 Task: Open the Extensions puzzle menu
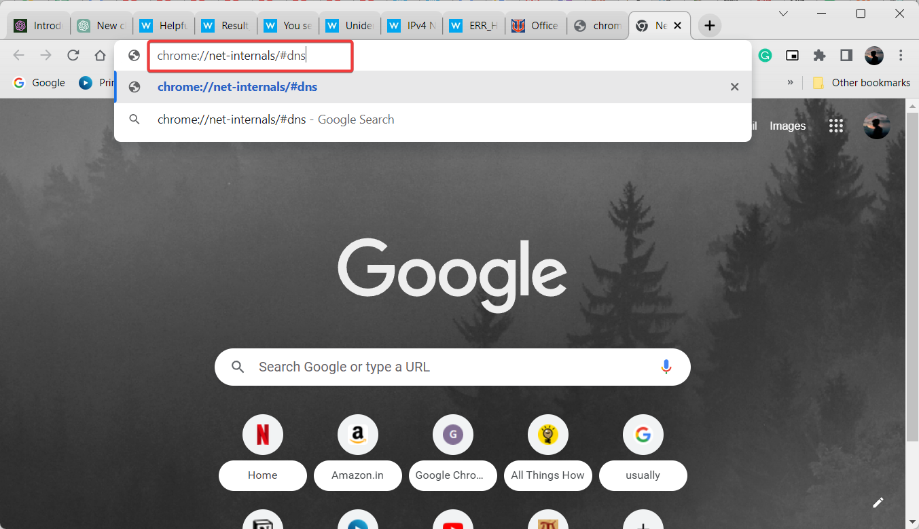(x=819, y=56)
